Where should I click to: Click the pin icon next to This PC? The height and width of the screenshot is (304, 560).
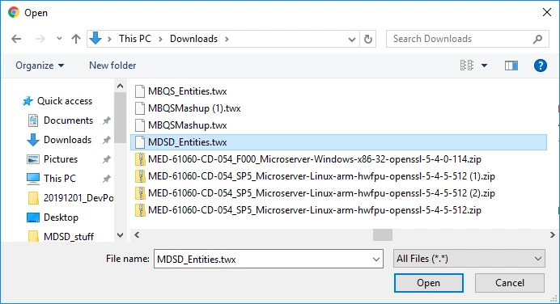(x=107, y=179)
